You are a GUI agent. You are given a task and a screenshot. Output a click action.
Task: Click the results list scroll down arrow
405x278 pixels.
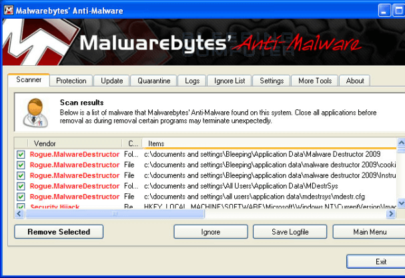[x=401, y=203]
